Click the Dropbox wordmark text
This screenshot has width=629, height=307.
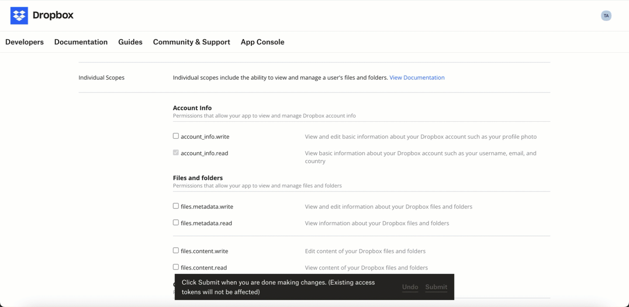coord(53,16)
